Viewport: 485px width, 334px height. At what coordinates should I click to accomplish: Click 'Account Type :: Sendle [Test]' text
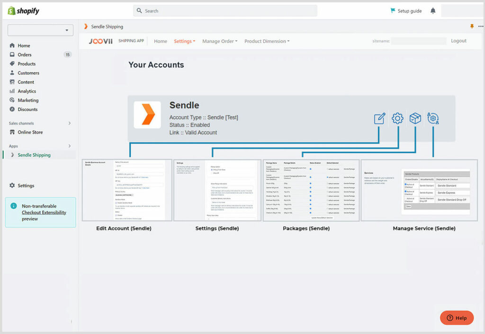coord(204,117)
